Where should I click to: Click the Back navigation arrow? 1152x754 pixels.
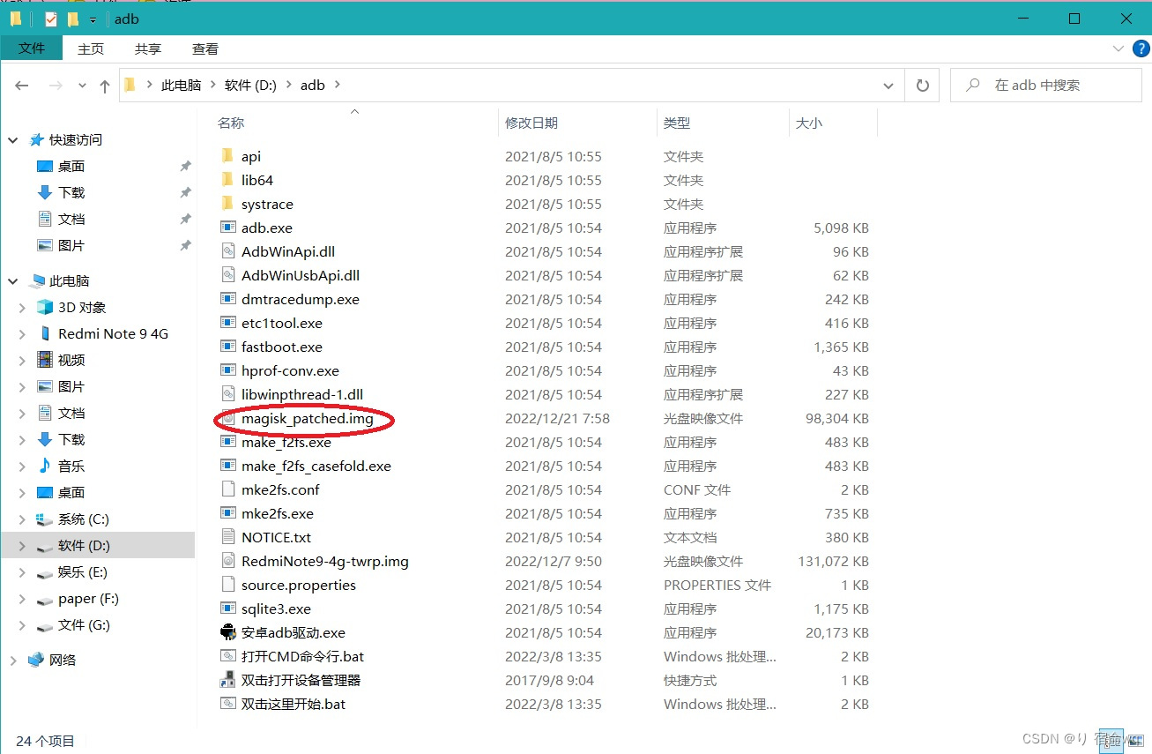pos(22,86)
